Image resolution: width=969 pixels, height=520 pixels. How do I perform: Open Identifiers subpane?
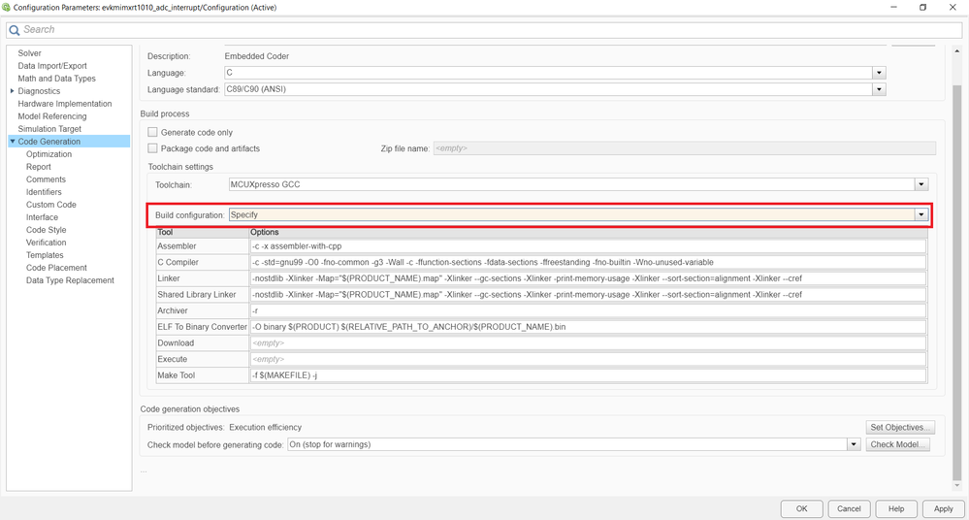pyautogui.click(x=44, y=192)
